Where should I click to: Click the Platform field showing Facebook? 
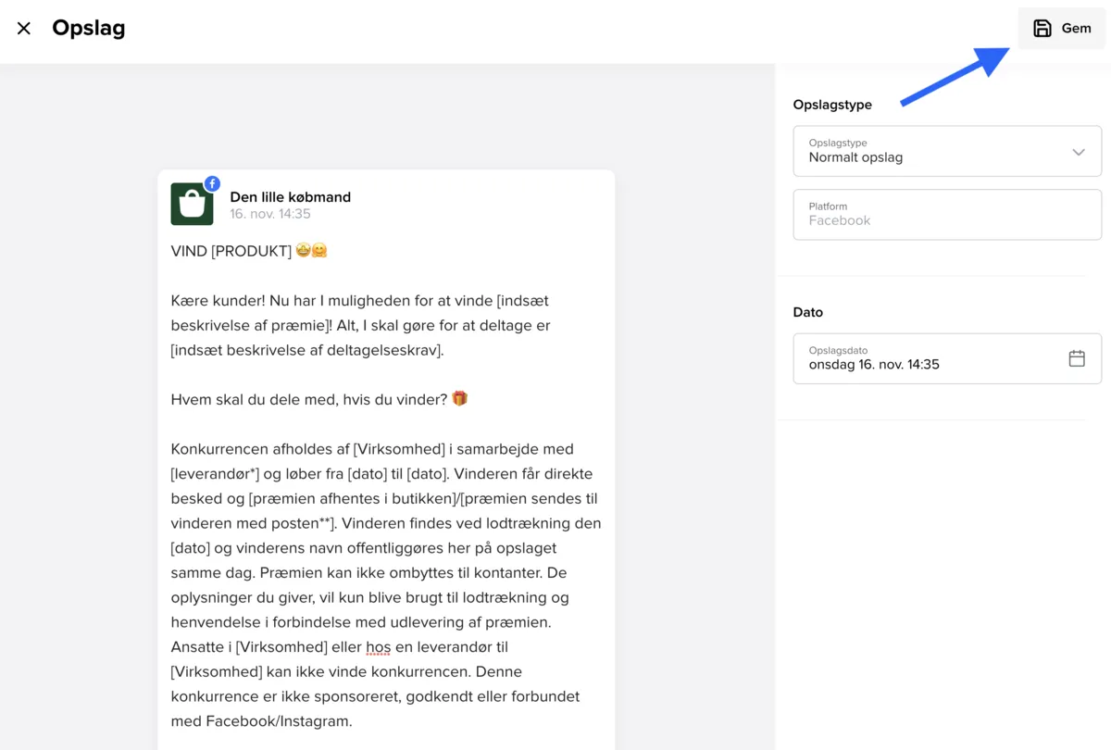coord(946,215)
